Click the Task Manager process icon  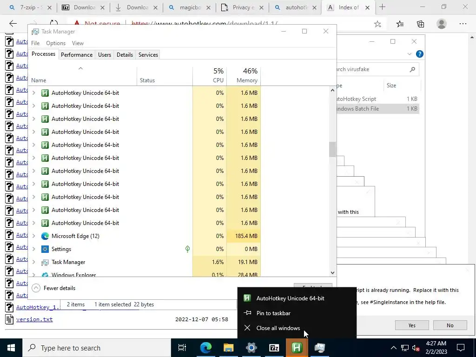[45, 262]
